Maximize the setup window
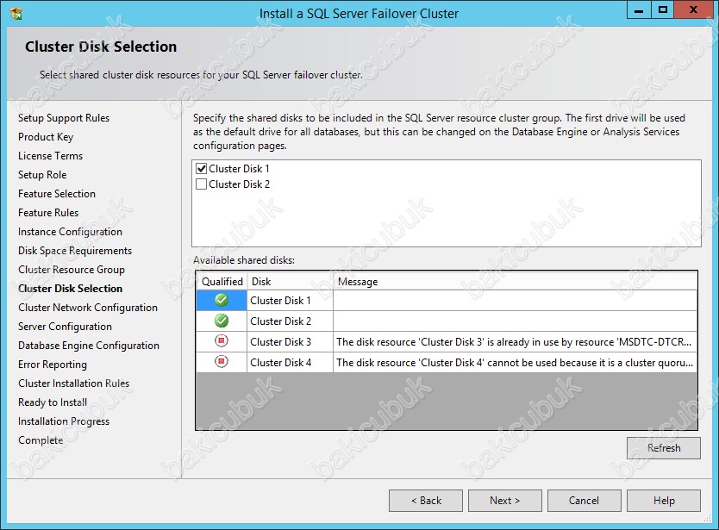This screenshot has height=530, width=719. 663,10
